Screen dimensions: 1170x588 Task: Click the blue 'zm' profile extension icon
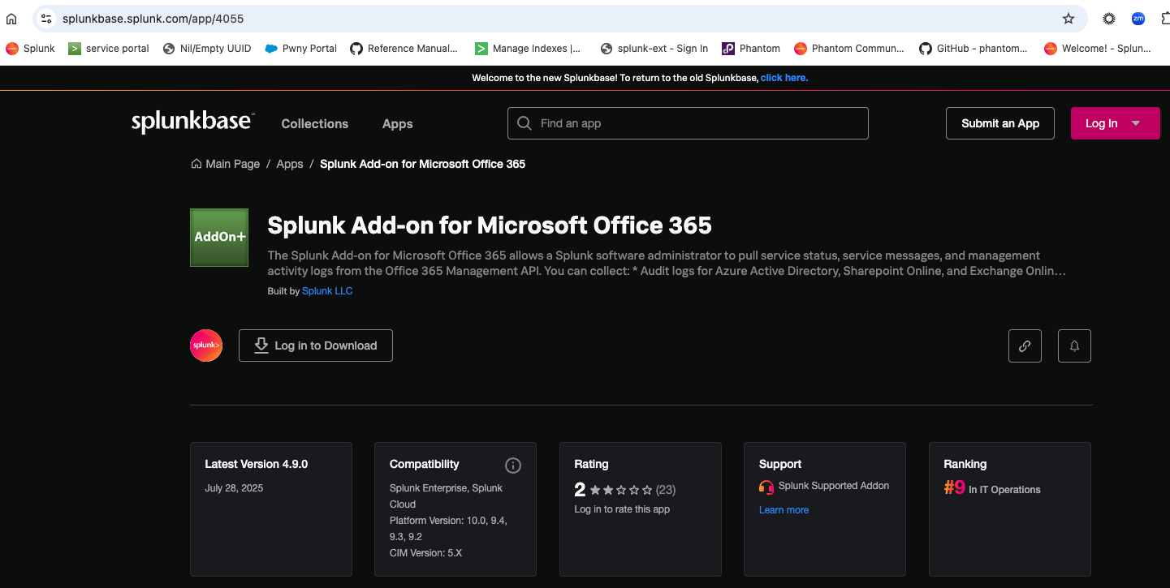[1138, 19]
